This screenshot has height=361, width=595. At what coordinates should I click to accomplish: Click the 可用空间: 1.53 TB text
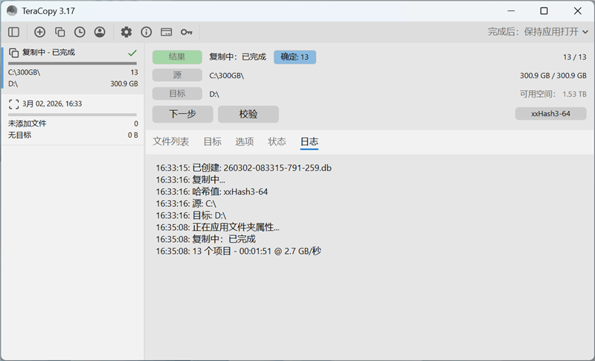[x=553, y=94]
